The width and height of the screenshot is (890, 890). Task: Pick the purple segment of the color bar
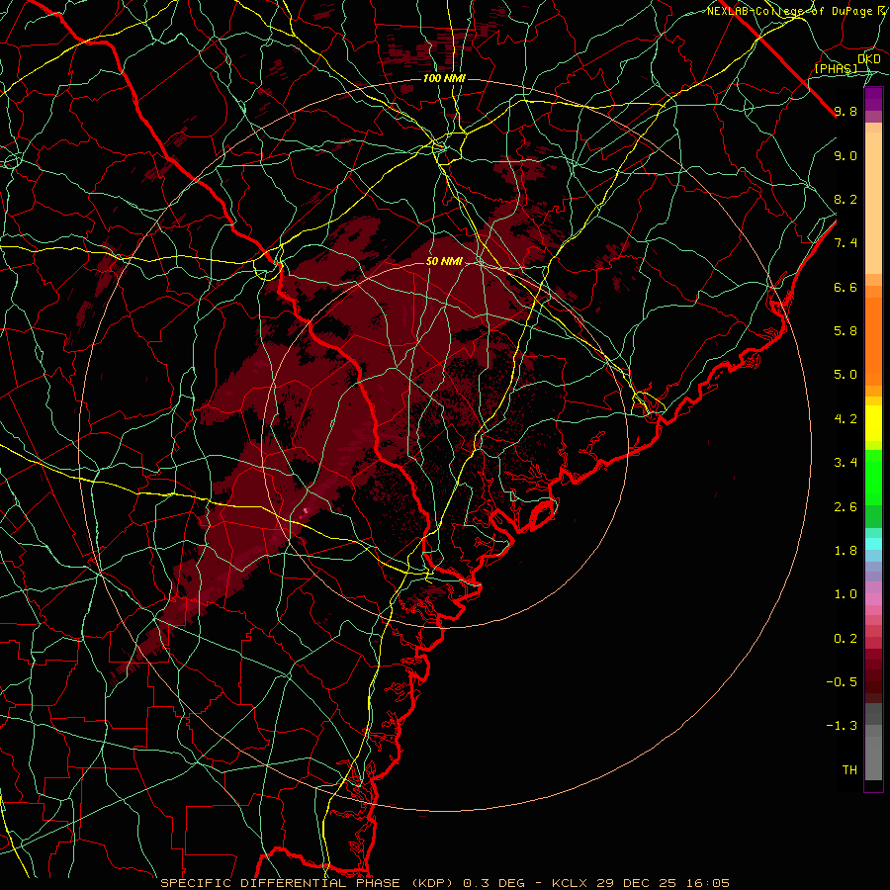pyautogui.click(x=873, y=100)
